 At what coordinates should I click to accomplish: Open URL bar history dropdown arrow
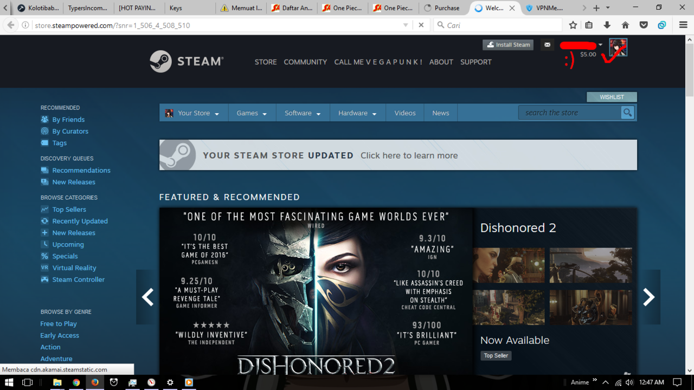(406, 25)
